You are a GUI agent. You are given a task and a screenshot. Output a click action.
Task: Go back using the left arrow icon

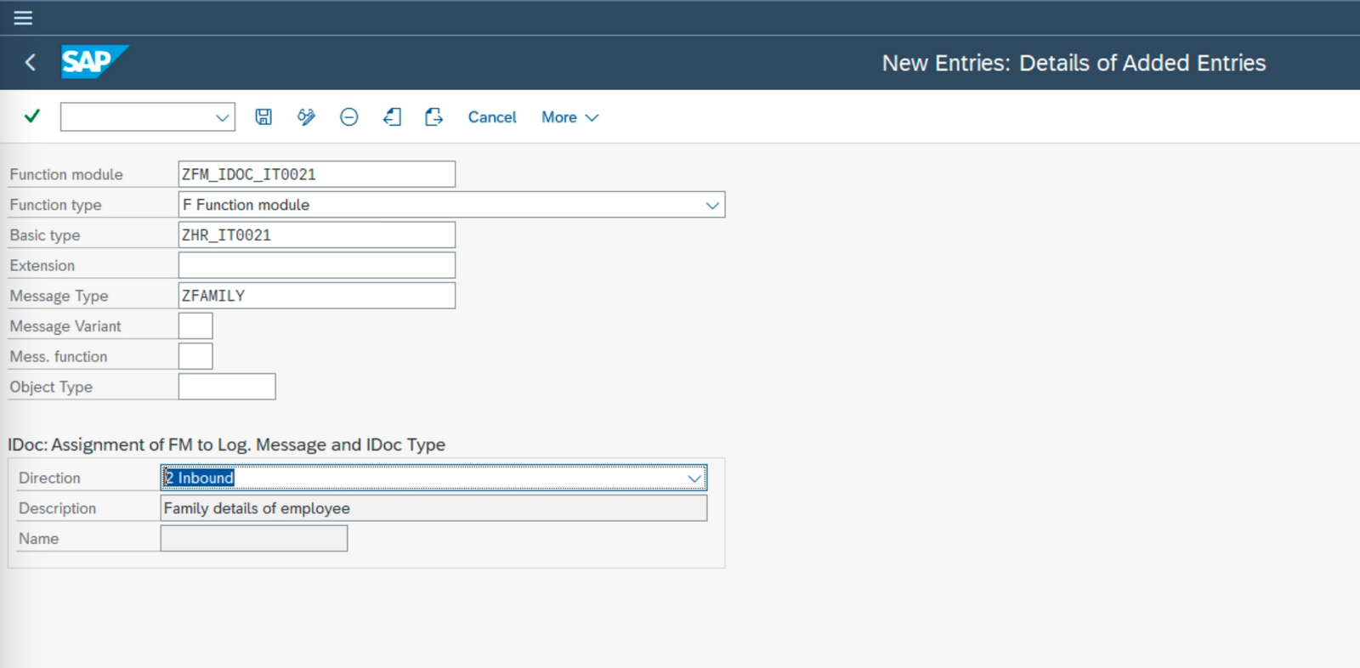tap(31, 62)
